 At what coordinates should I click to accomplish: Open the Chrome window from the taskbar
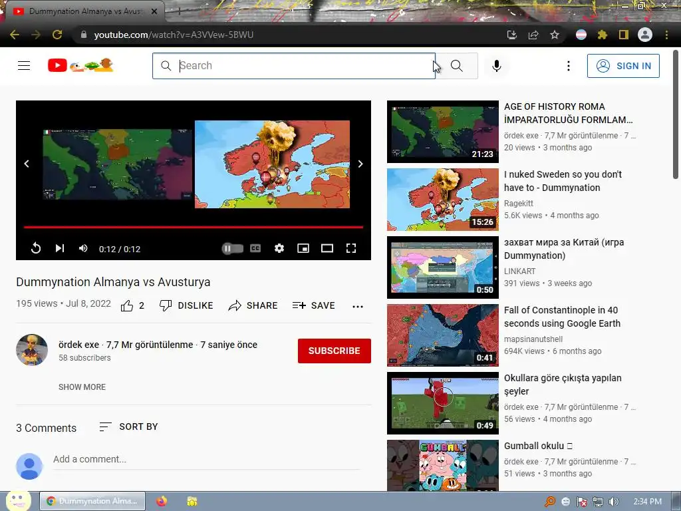coord(92,501)
